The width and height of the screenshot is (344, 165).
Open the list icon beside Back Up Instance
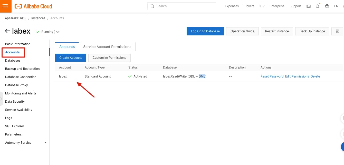[x=337, y=31]
